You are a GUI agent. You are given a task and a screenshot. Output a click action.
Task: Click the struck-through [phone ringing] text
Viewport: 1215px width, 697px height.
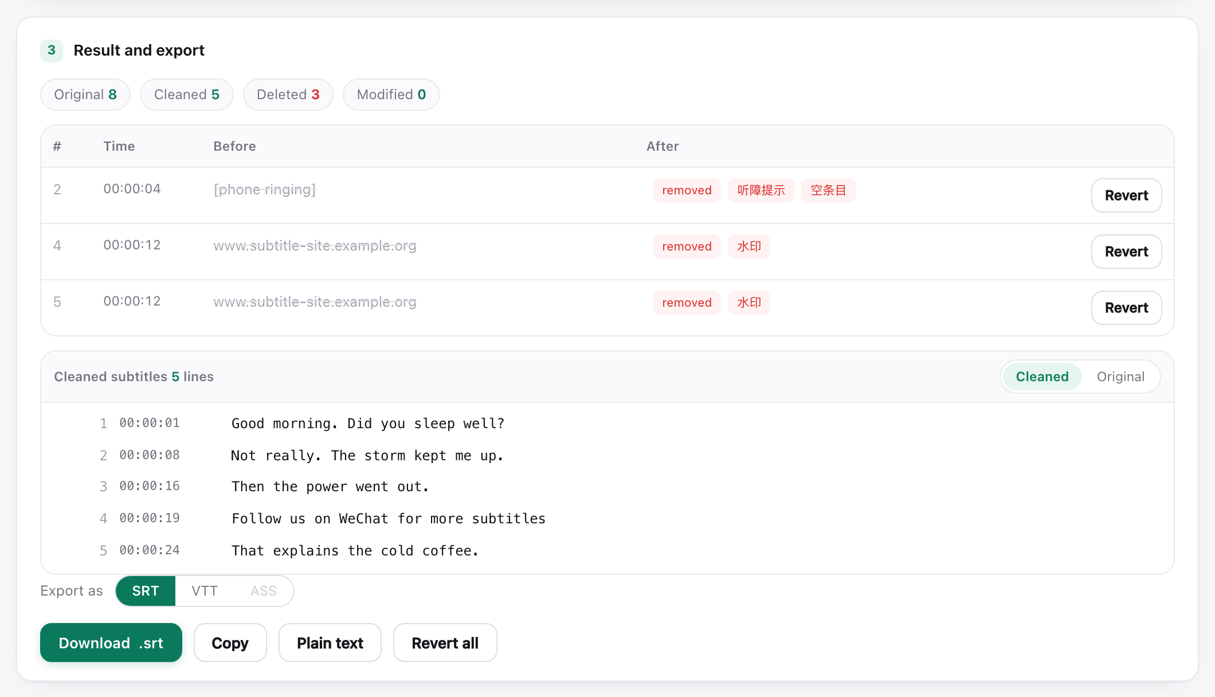265,189
